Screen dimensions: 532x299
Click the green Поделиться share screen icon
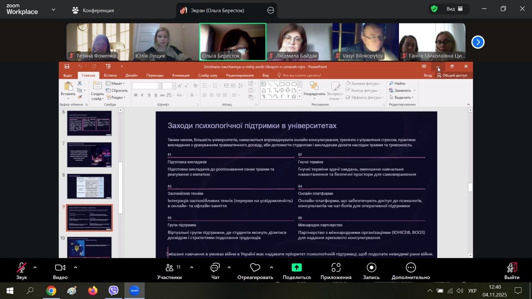click(297, 268)
